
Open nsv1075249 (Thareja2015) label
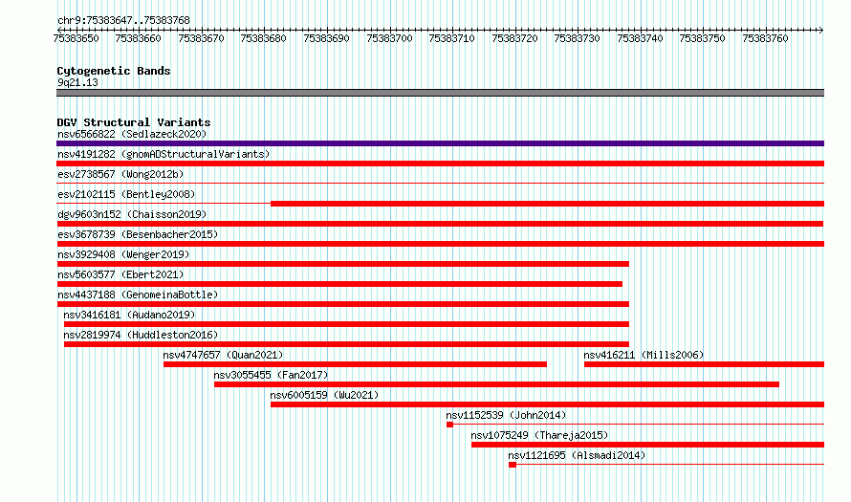click(539, 435)
